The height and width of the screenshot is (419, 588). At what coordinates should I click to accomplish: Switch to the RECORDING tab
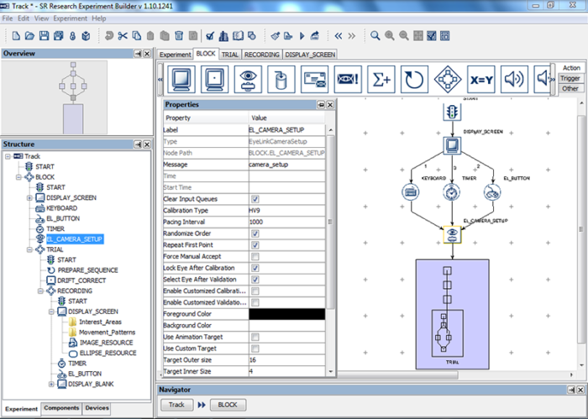262,54
